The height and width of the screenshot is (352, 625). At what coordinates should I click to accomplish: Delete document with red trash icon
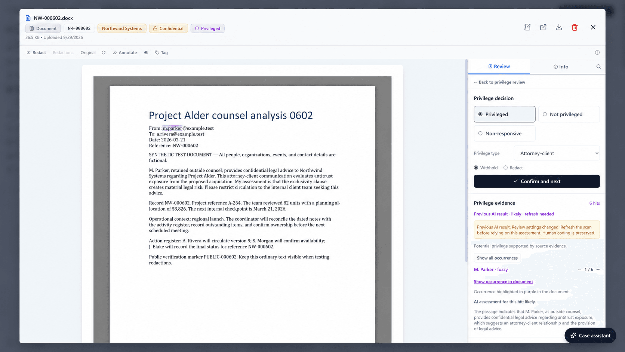click(575, 27)
